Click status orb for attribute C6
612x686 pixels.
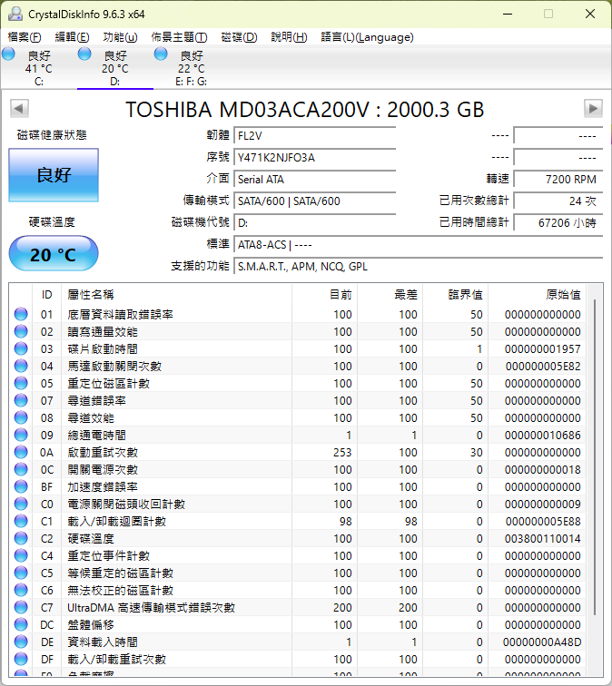[21, 590]
